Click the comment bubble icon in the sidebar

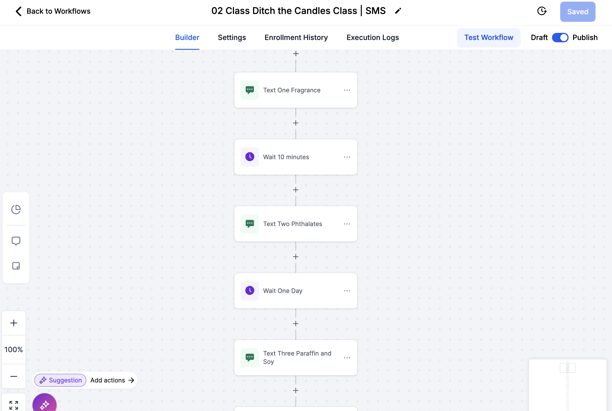click(x=16, y=241)
